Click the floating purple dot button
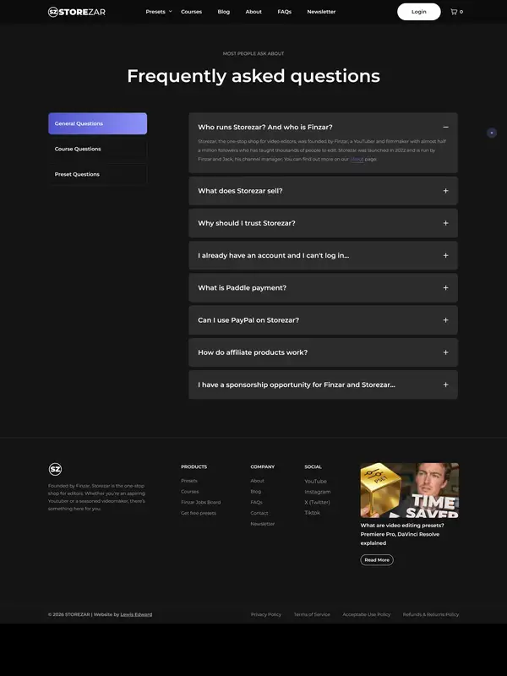 (x=492, y=133)
